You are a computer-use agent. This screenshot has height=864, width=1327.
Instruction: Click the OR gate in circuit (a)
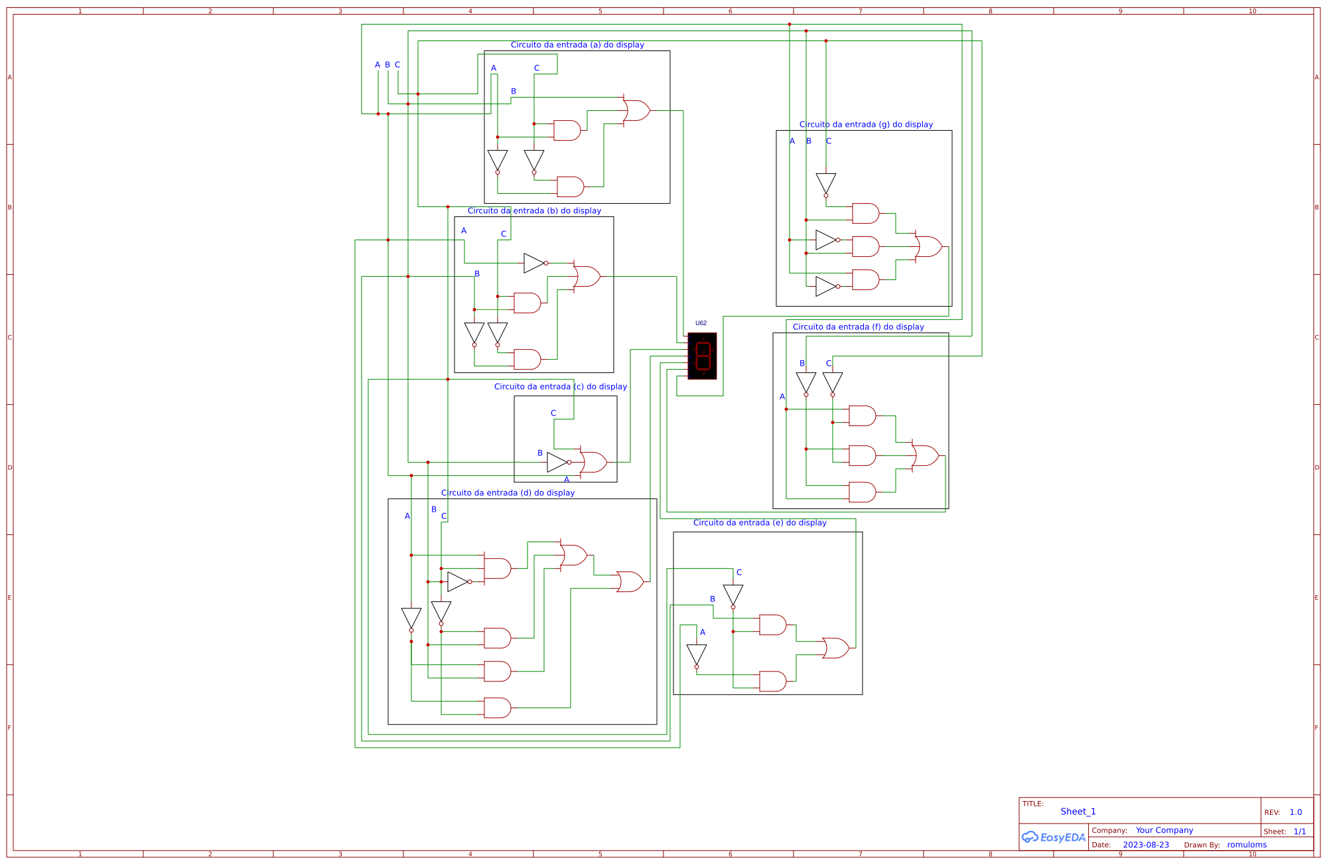(x=637, y=111)
